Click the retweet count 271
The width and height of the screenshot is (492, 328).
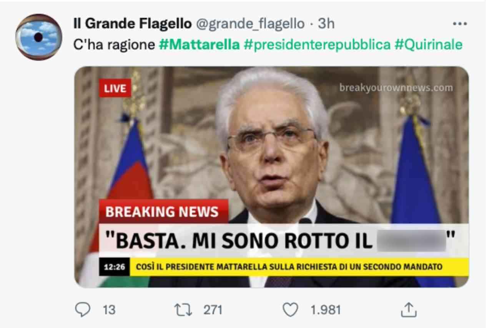pyautogui.click(x=213, y=310)
